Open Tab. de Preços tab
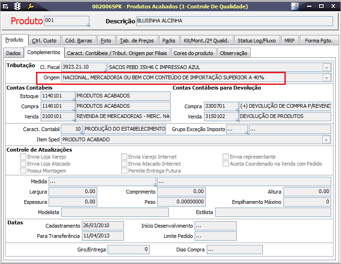Image resolution: width=341 pixels, height=264 pixels. pos(137,41)
